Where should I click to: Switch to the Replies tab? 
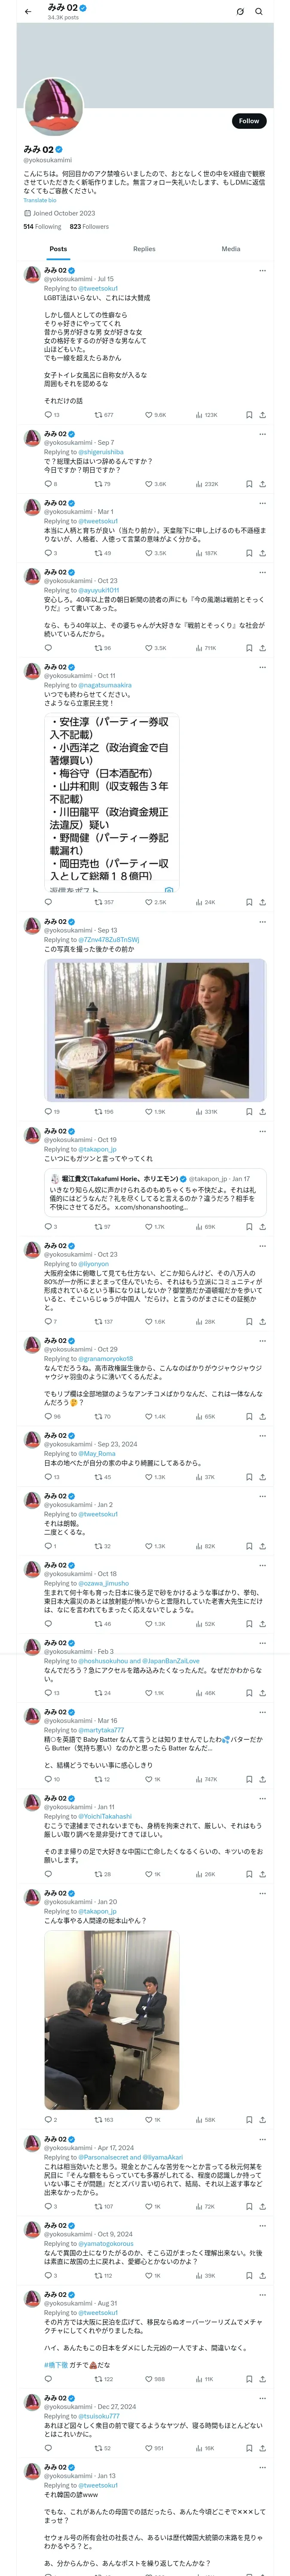coord(144,249)
